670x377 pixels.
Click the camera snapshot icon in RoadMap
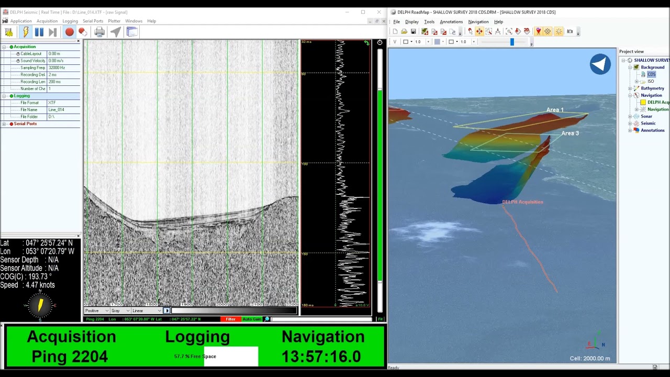[570, 31]
